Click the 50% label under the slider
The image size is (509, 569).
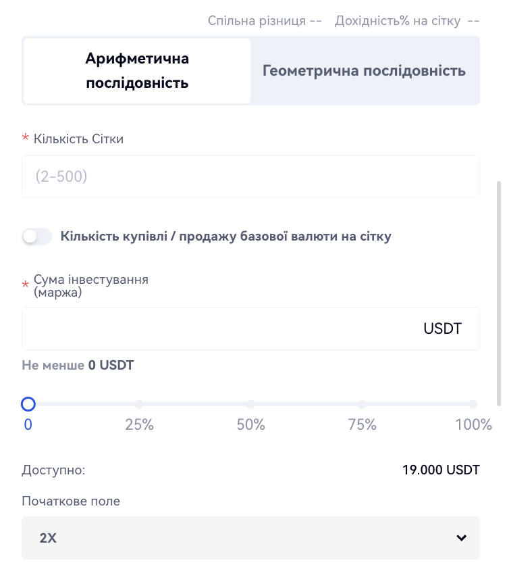(250, 425)
